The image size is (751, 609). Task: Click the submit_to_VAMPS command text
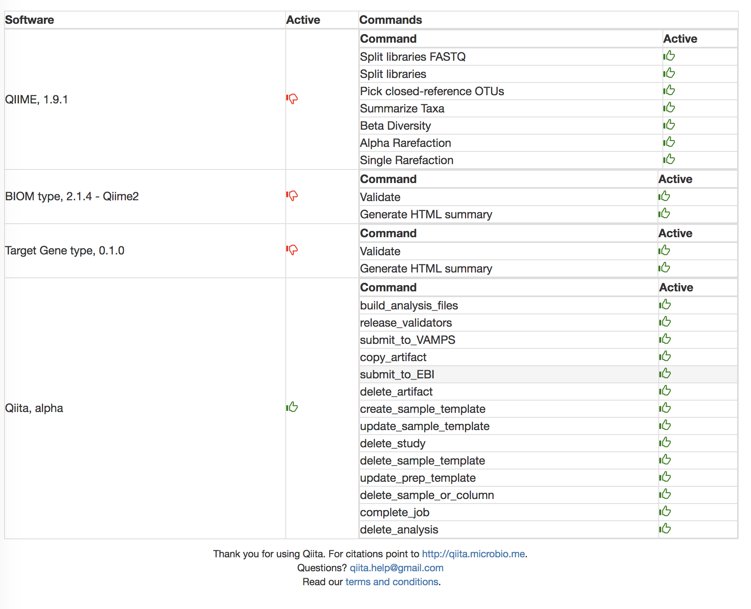[408, 340]
